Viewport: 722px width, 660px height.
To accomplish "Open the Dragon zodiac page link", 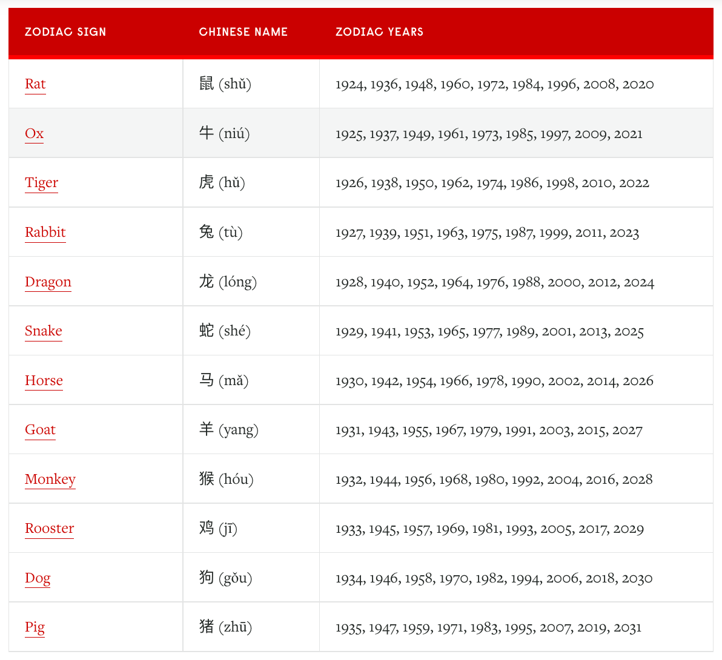I will point(48,282).
